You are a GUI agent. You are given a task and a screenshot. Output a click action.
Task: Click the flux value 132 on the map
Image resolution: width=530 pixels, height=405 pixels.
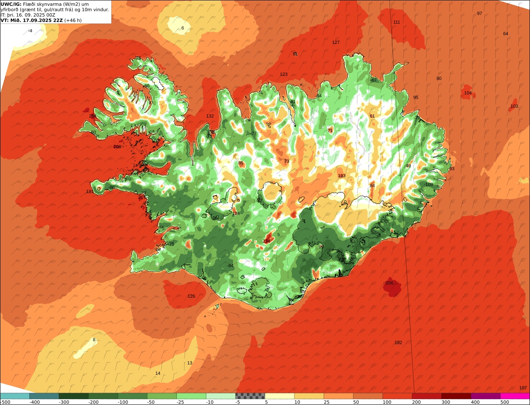pyautogui.click(x=210, y=116)
